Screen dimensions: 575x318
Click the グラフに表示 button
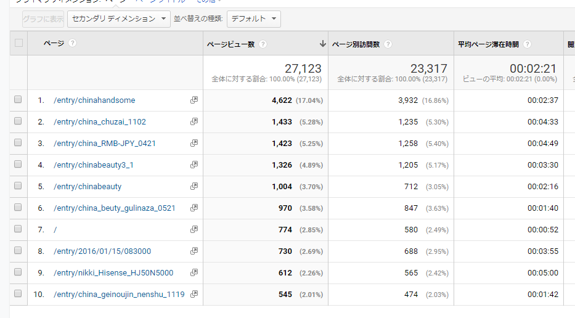point(43,18)
